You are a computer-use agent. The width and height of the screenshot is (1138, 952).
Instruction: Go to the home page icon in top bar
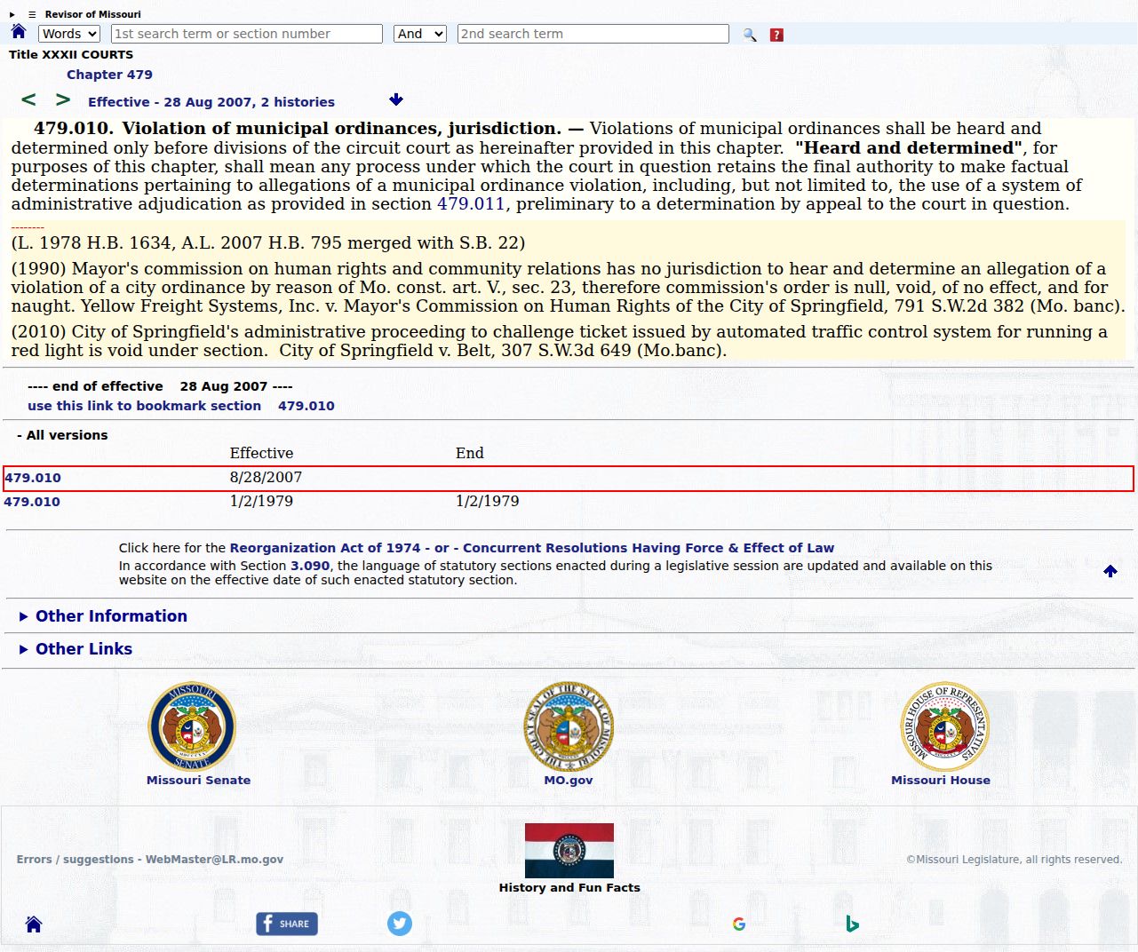(19, 32)
